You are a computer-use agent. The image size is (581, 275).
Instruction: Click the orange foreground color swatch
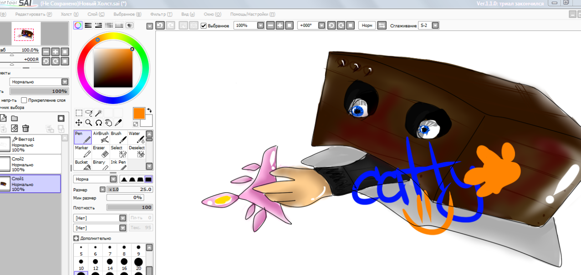pos(139,113)
